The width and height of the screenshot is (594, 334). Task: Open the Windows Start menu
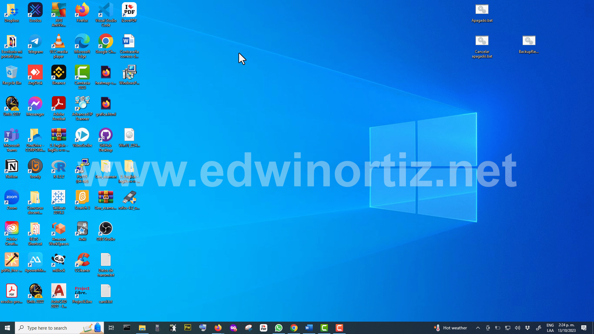tap(7, 328)
